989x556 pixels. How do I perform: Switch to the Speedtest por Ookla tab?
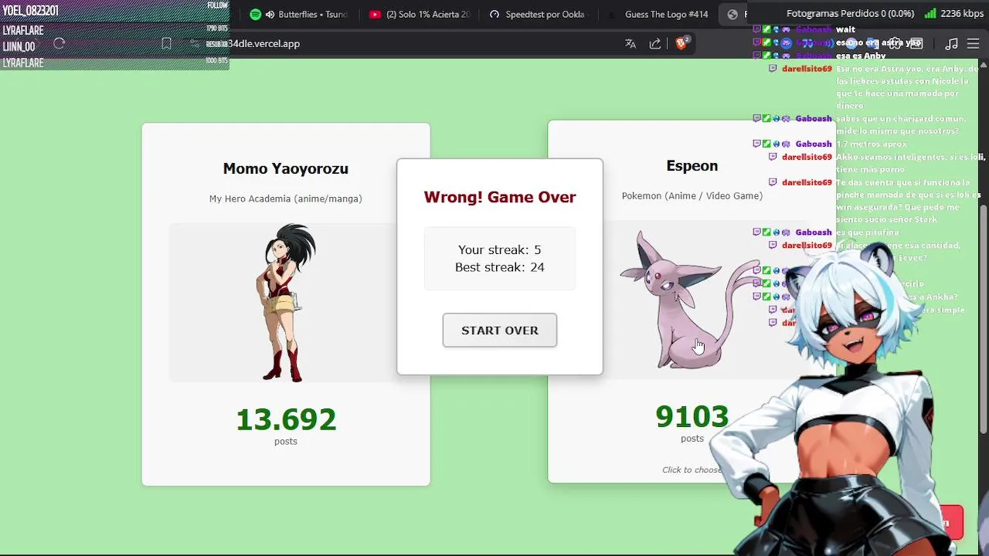tap(539, 14)
